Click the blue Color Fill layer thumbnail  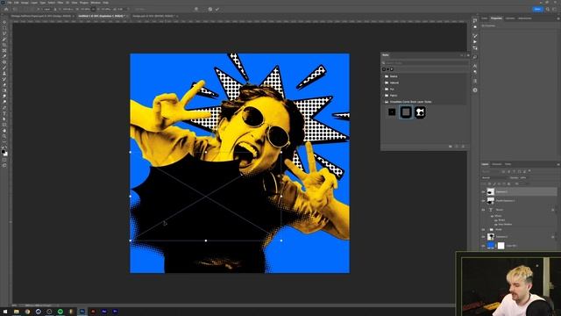491,246
